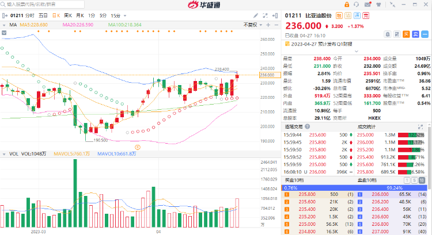Open the 成交统计 trade statistics tab
Viewport: 432px width, 235px height.
coord(366,127)
